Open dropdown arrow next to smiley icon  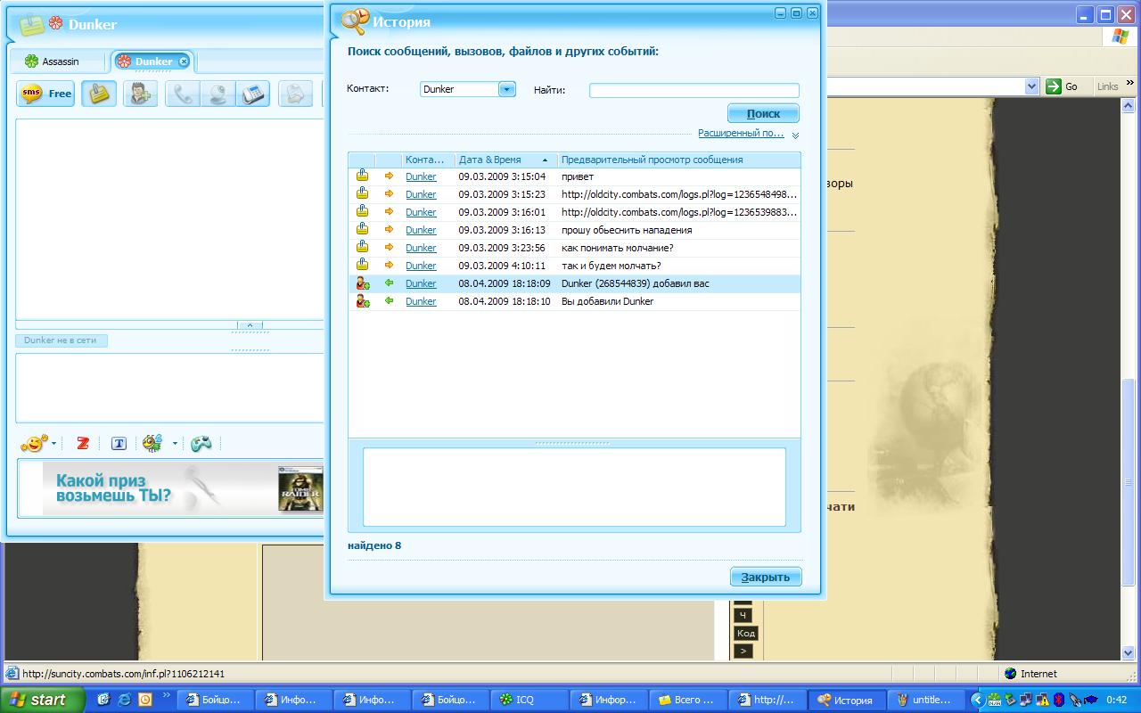coord(53,443)
